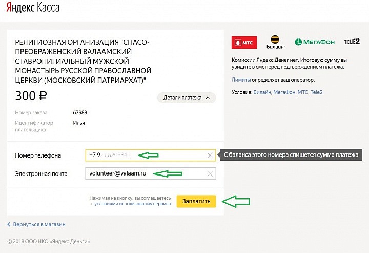Click the Заплатить button

(x=196, y=201)
